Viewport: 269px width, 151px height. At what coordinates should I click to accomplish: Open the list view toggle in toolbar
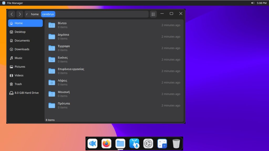click(153, 14)
